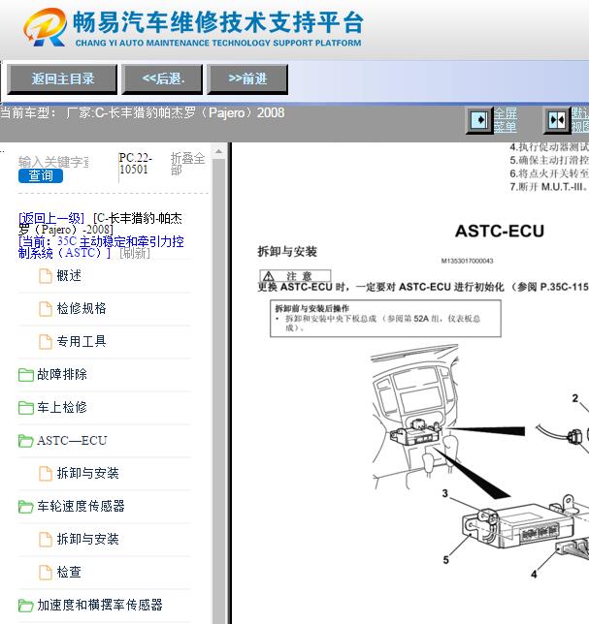Screen dimensions: 589x624
Task: Open the 返回上一级 link
Action: pyautogui.click(x=51, y=218)
